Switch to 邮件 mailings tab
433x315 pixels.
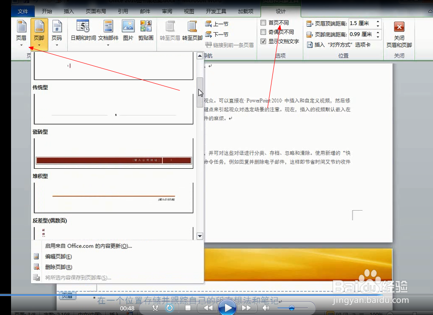click(144, 11)
